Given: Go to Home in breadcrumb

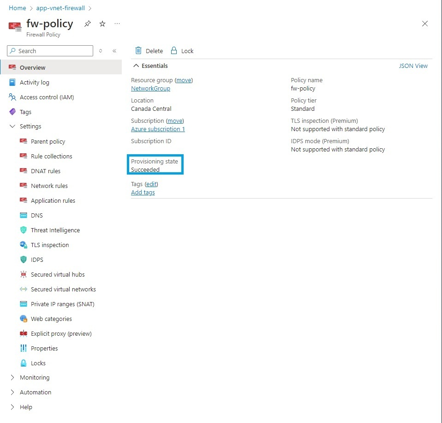Looking at the screenshot, I should (17, 8).
